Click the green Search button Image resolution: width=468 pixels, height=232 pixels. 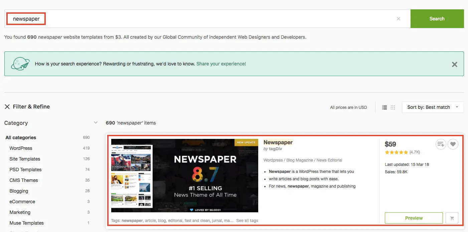437,19
